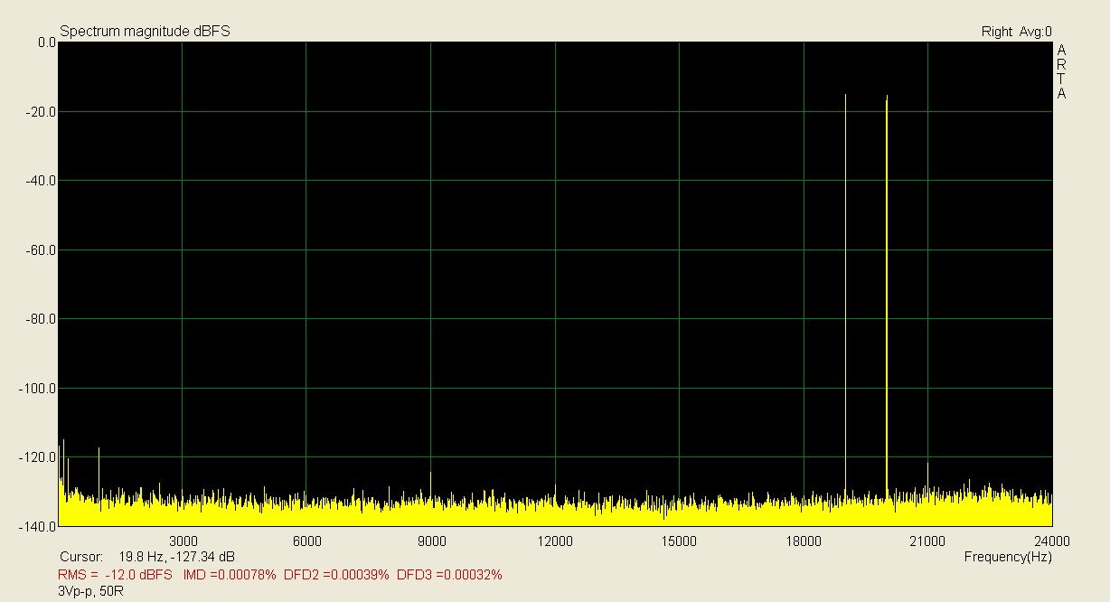
Task: Click the 9000 frequency axis label
Action: (x=432, y=541)
